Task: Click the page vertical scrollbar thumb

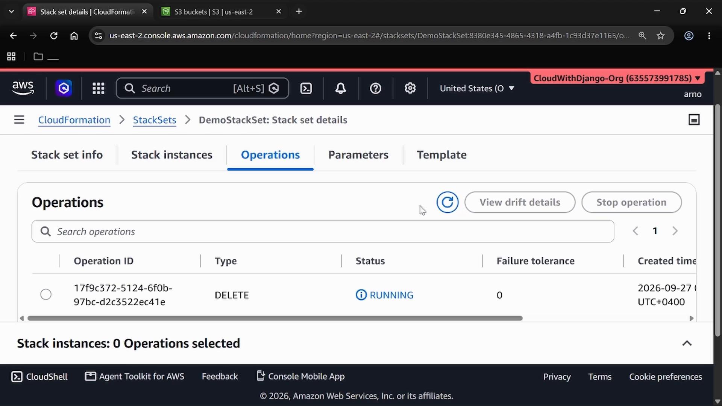Action: coord(717,220)
